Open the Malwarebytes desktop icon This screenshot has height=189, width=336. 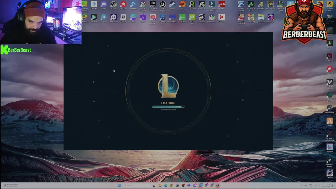[x=172, y=18]
